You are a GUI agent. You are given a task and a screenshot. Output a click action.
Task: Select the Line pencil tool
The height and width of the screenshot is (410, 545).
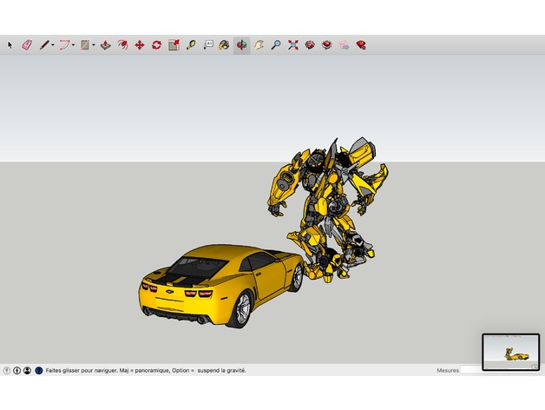pos(44,45)
